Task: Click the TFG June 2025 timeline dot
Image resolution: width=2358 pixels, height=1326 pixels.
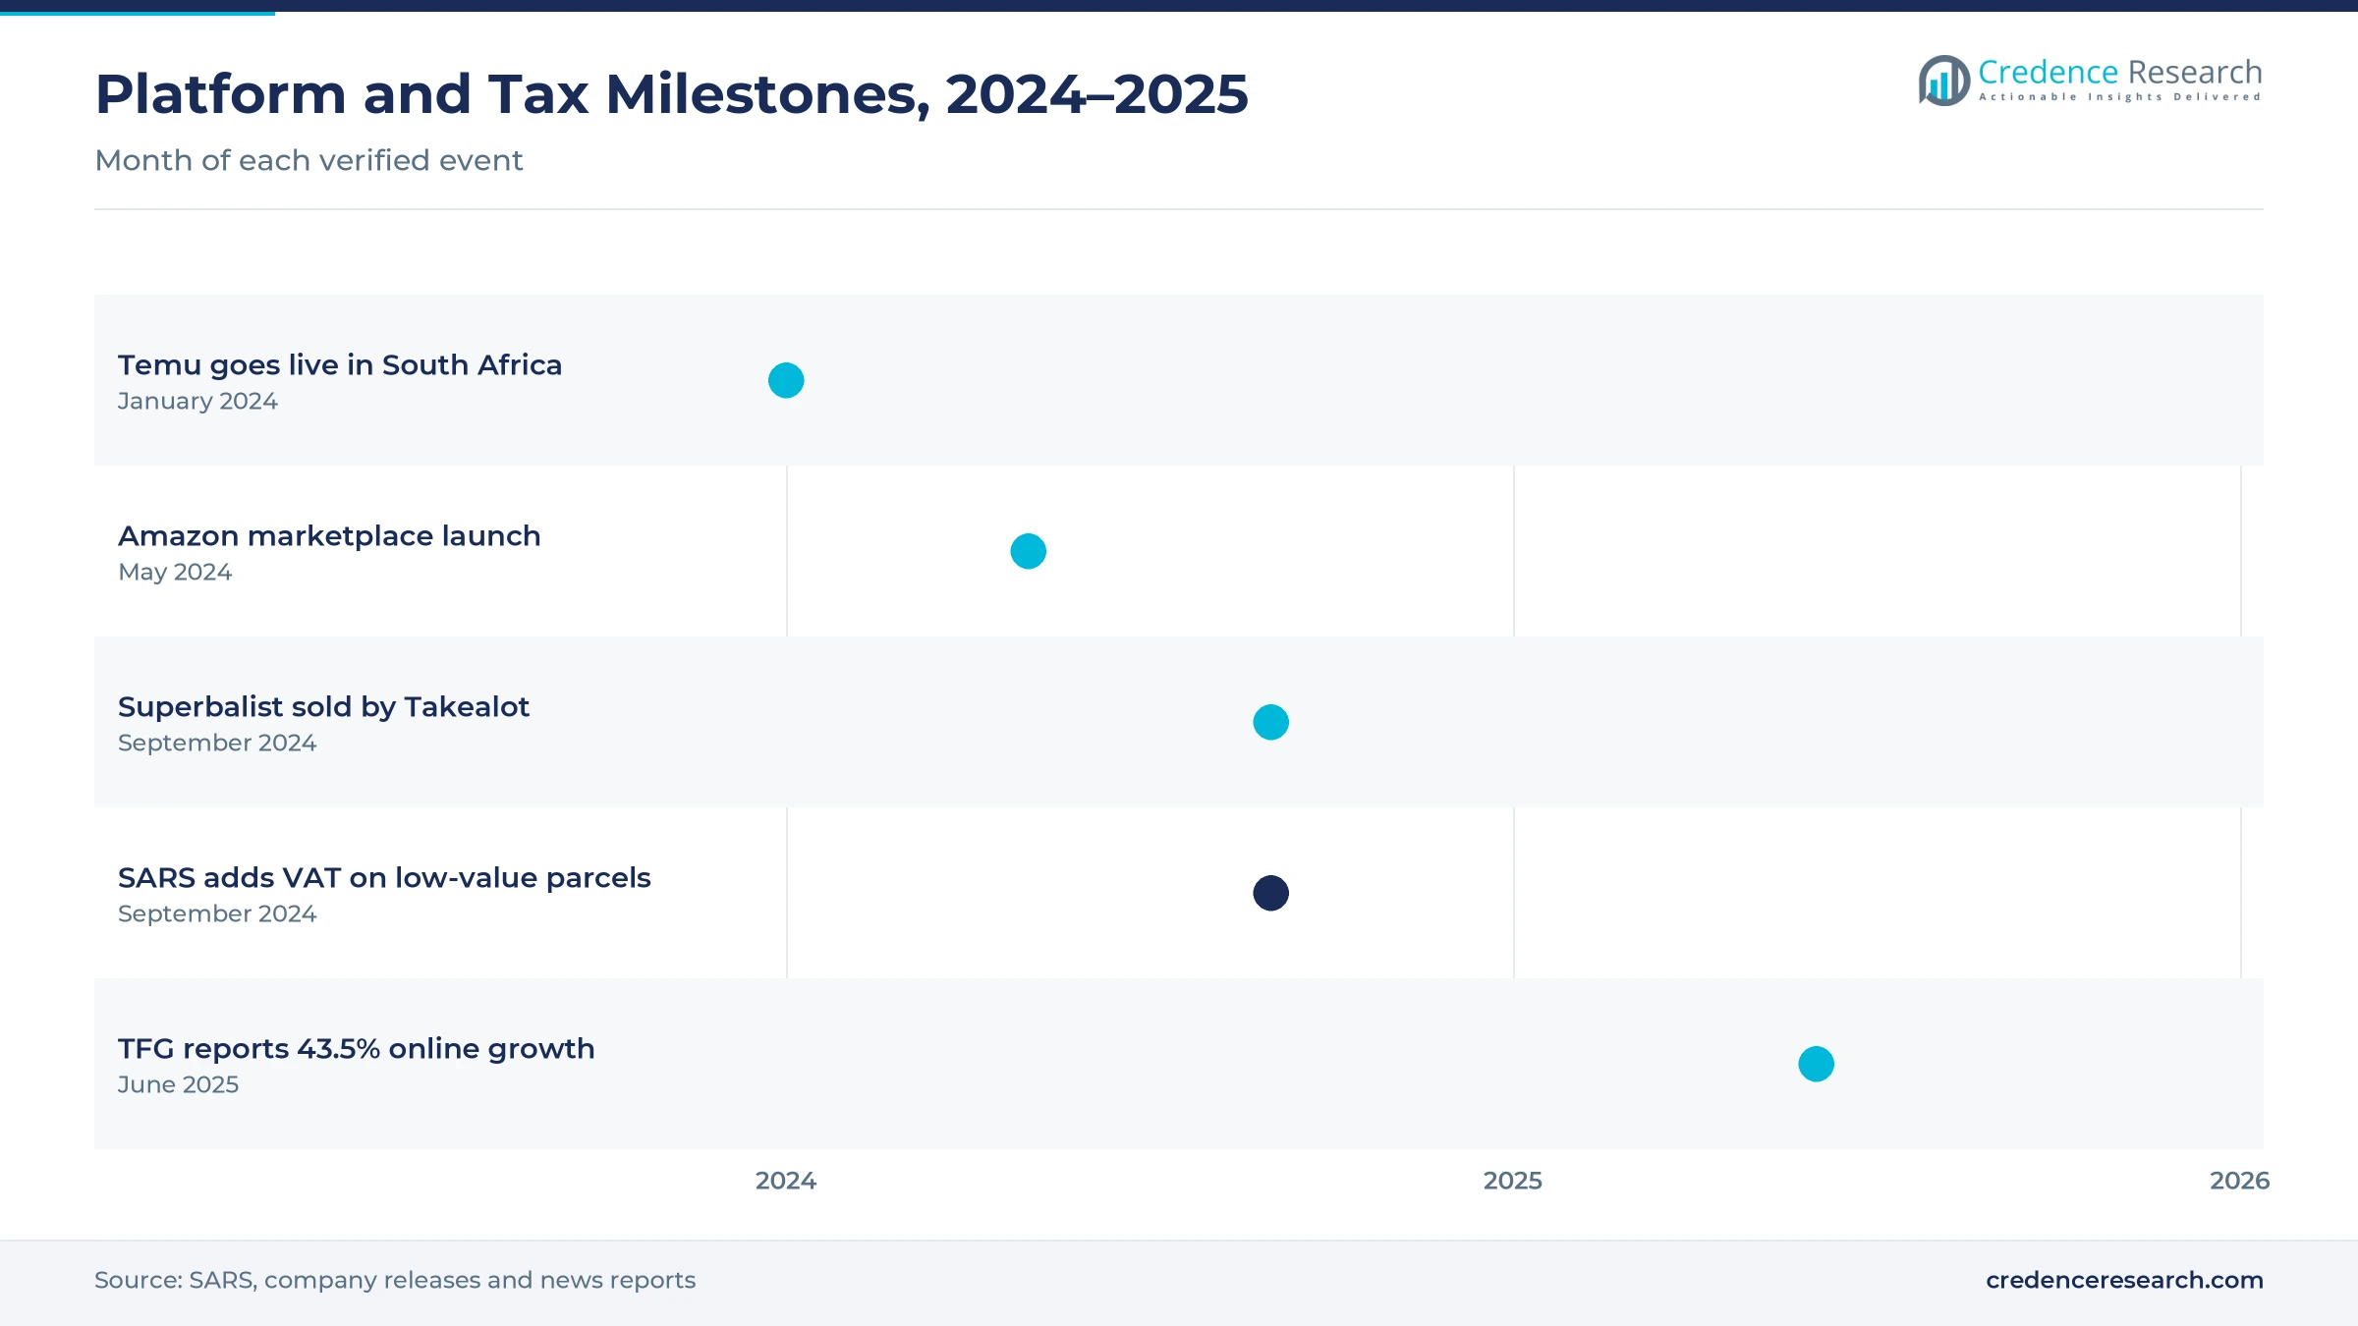Action: click(x=1816, y=1064)
